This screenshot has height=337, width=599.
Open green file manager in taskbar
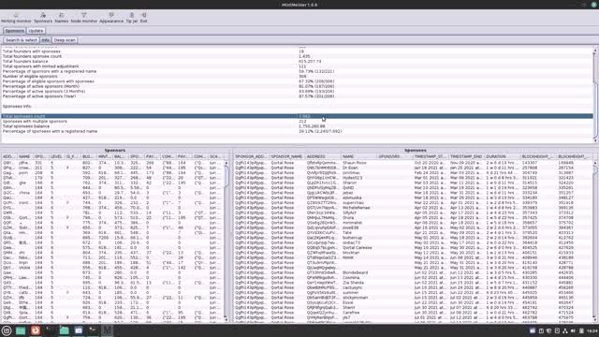21,330
